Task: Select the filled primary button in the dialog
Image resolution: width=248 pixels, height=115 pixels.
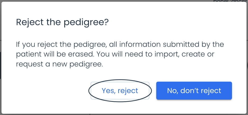Action: point(194,91)
